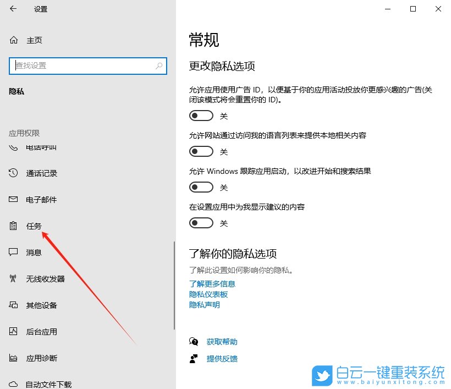Enable the 语言列表 access toggle
The image size is (451, 389).
(x=201, y=151)
